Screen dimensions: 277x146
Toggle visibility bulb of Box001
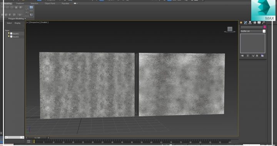tap(8, 33)
